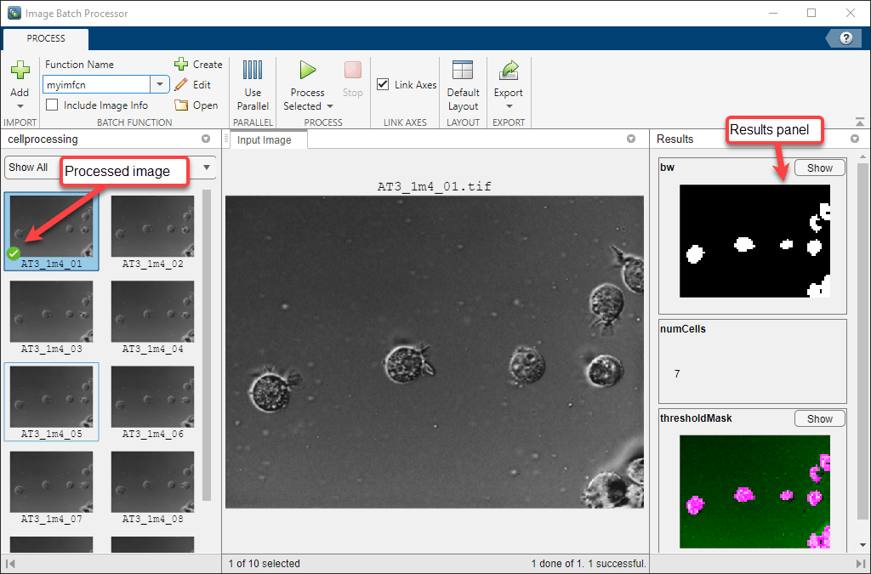
Task: Click the Default Layout icon
Action: 463,83
